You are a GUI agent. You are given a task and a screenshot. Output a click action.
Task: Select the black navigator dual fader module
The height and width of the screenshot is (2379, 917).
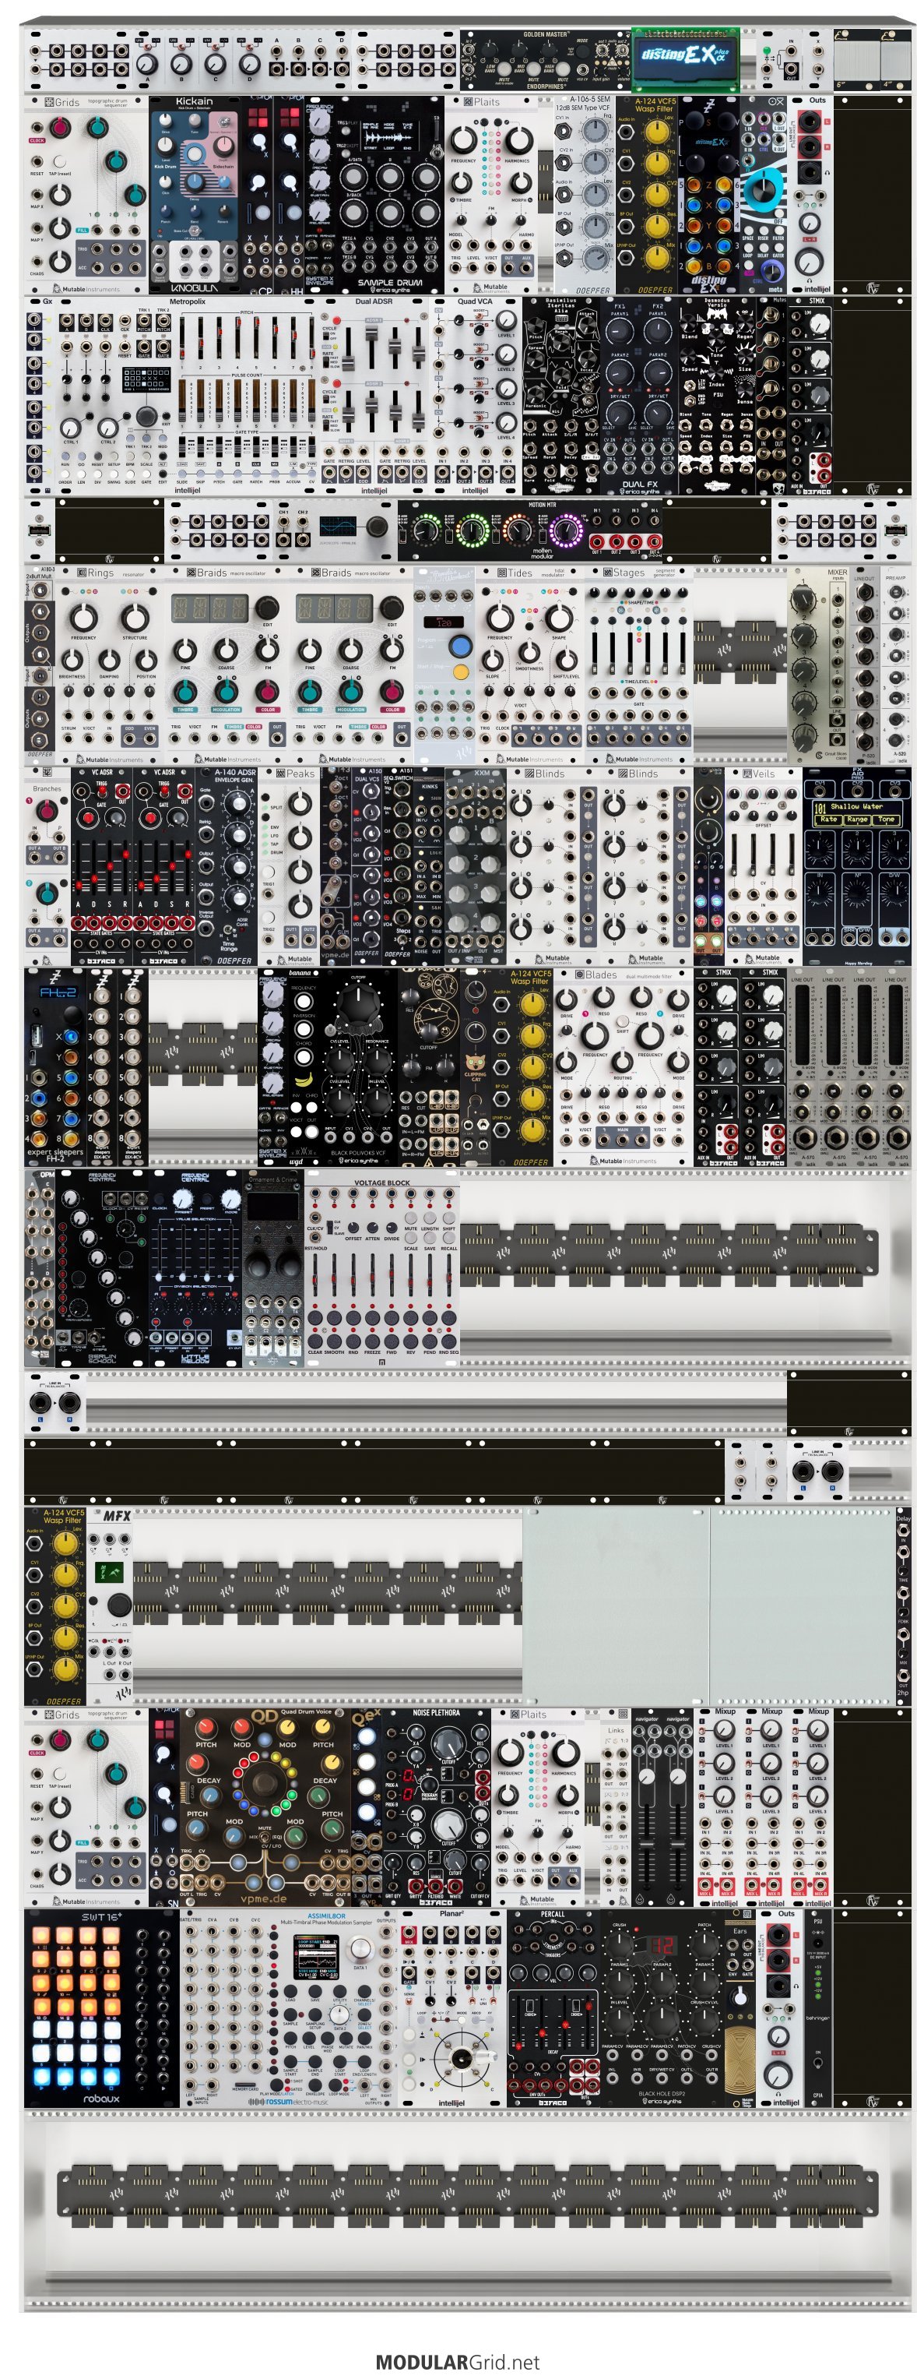pos(662,1806)
